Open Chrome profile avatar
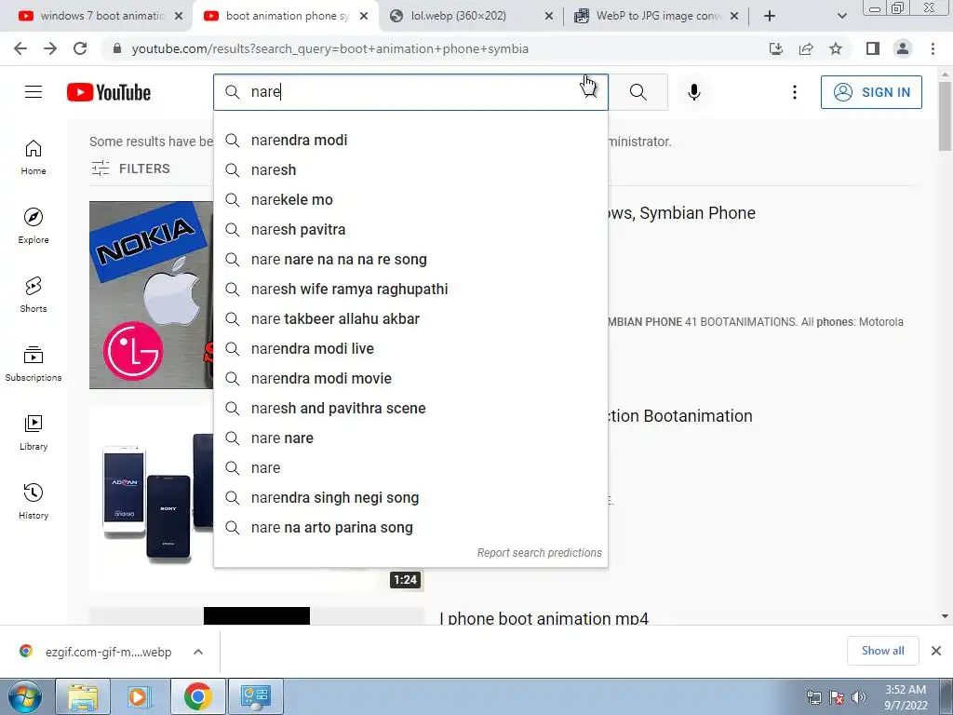The width and height of the screenshot is (953, 715). point(903,48)
